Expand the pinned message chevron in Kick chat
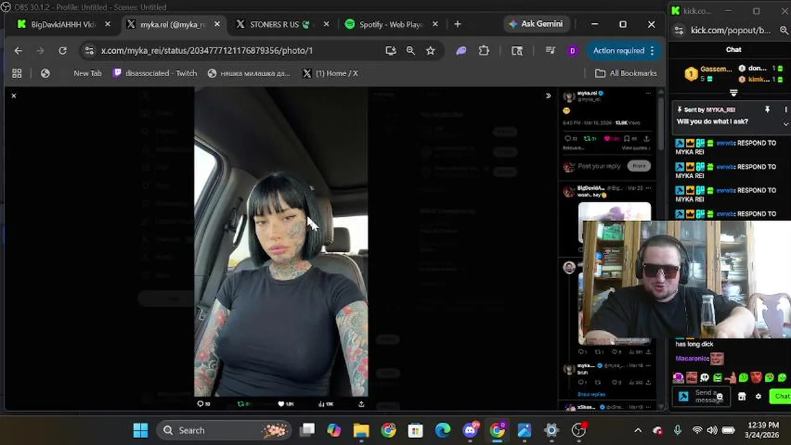The width and height of the screenshot is (791, 445). (785, 125)
